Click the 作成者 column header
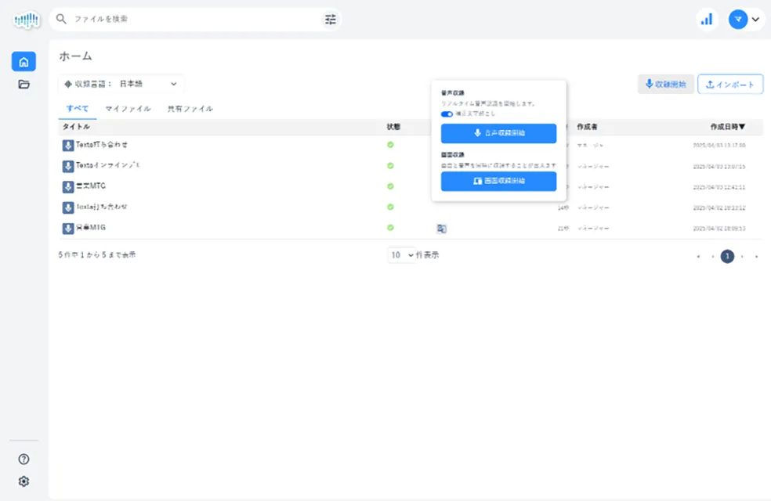This screenshot has height=501, width=771. tap(587, 127)
